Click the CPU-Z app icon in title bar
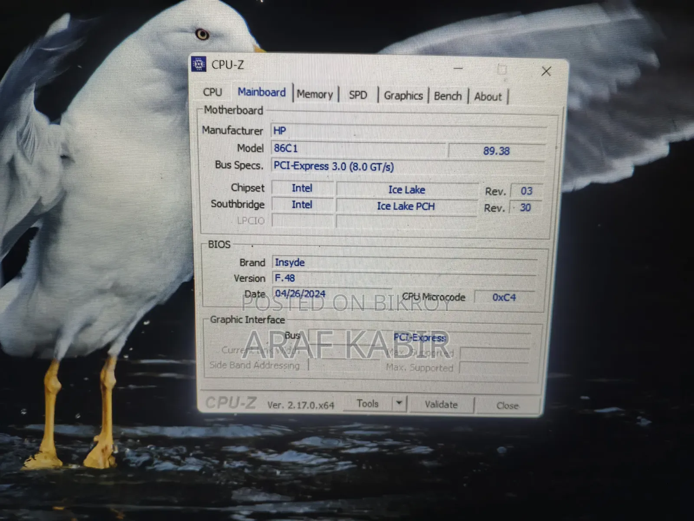The image size is (694, 521). (199, 64)
